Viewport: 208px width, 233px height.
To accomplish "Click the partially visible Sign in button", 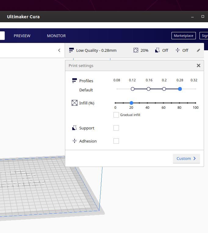I will [204, 36].
